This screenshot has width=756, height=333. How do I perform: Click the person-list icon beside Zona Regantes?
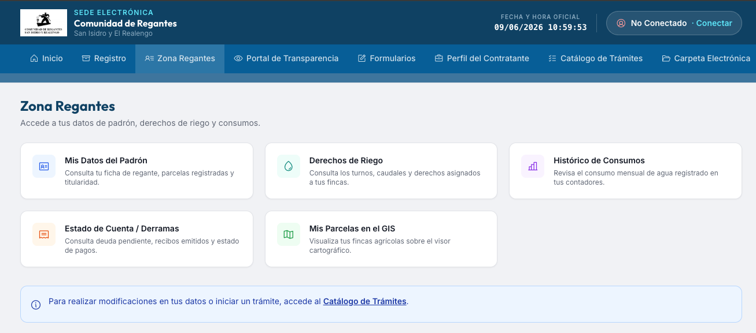tap(149, 58)
